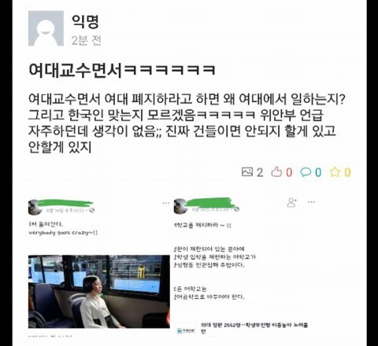This screenshot has width=378, height=346.
Task: Open the bus statue photo thumbnail
Action: 99,291
